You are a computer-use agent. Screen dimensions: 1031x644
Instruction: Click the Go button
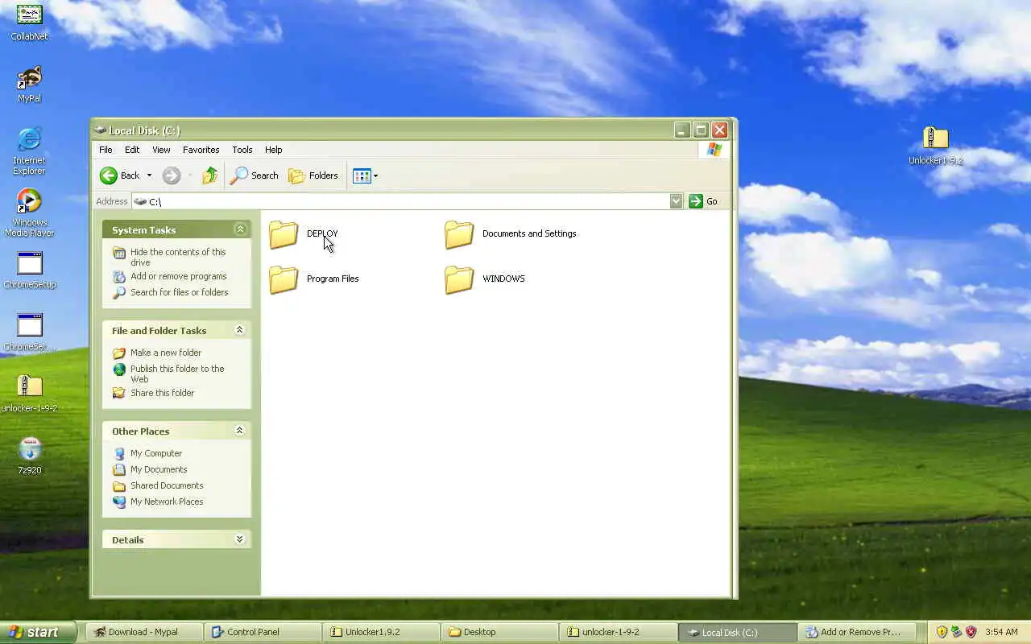coord(703,201)
